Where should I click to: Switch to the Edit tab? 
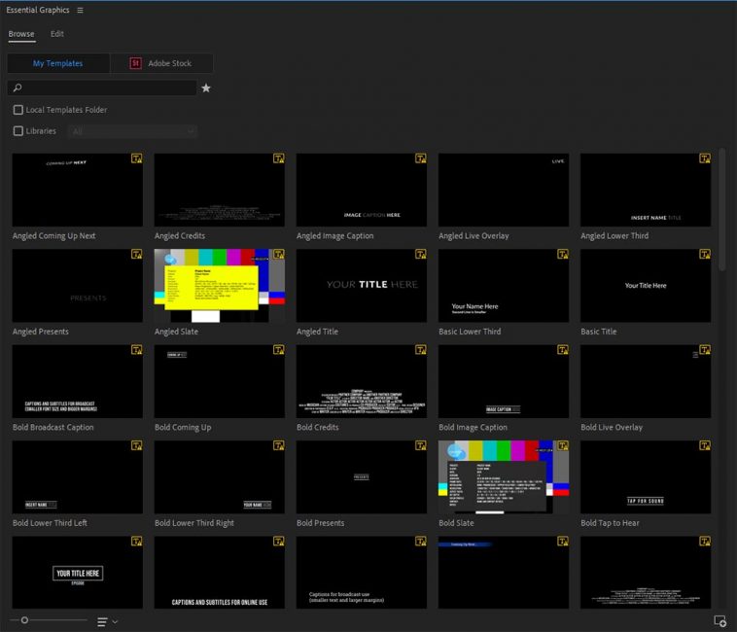tap(57, 34)
